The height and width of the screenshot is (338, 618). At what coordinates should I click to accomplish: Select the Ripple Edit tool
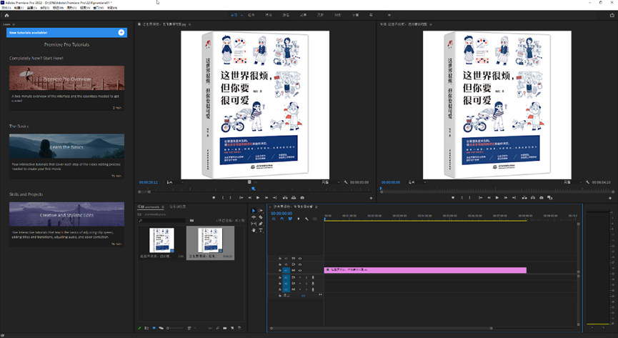tap(254, 217)
